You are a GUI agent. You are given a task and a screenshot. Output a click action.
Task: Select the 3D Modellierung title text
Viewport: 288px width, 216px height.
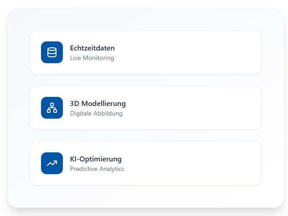tap(98, 103)
